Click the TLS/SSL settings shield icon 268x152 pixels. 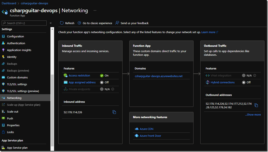pyautogui.click(x=3, y=84)
